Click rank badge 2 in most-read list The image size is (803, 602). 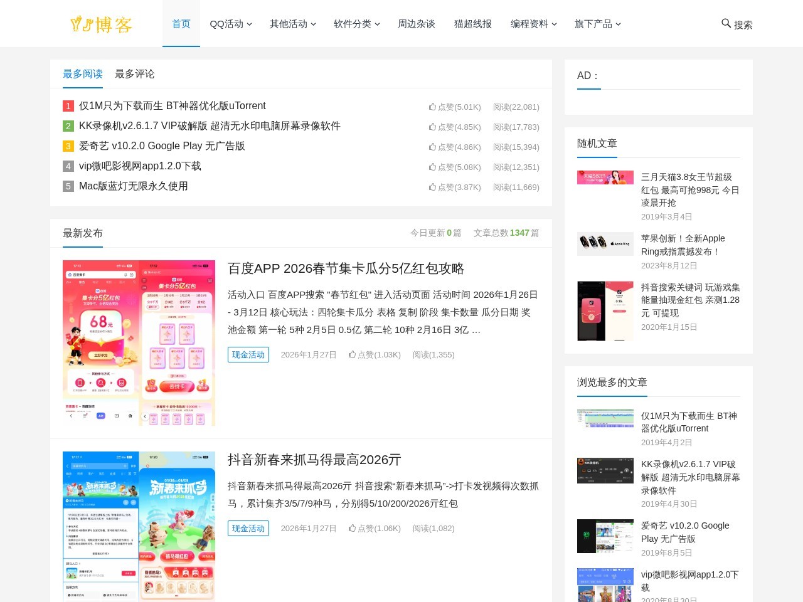click(x=68, y=126)
